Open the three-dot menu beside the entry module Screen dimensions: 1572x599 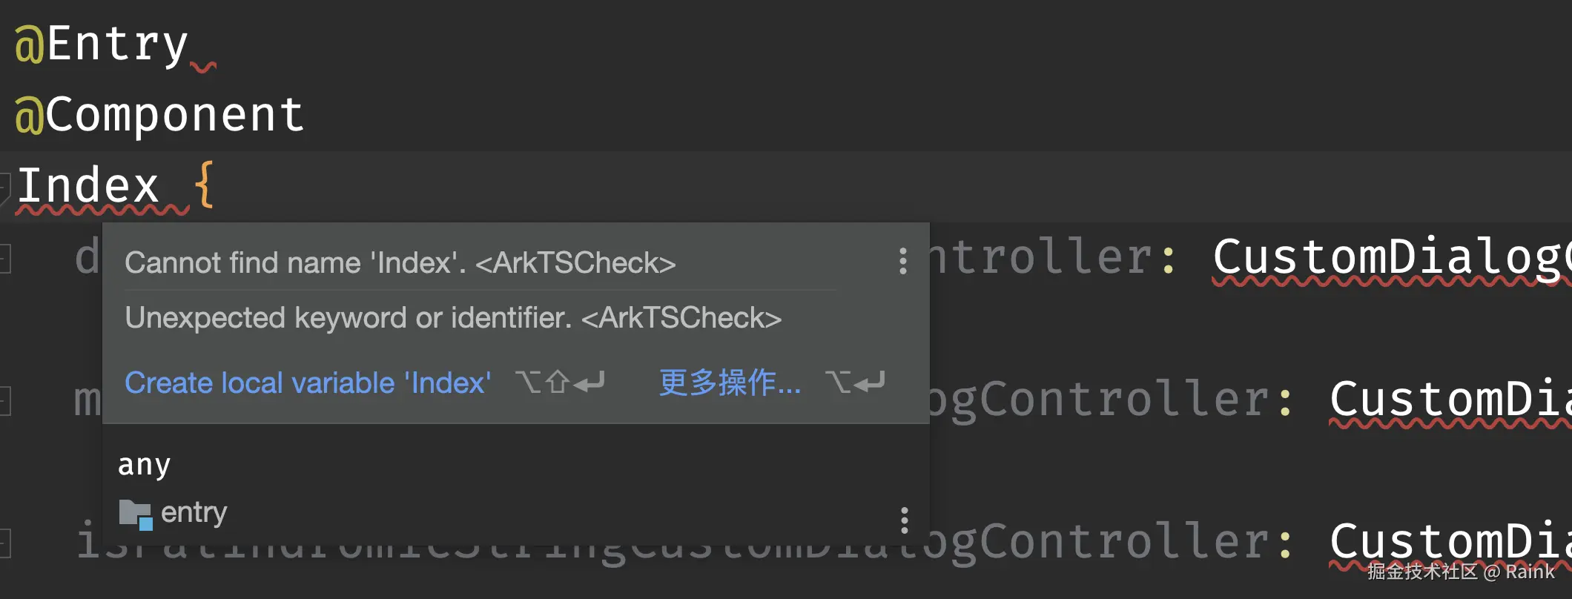click(904, 520)
